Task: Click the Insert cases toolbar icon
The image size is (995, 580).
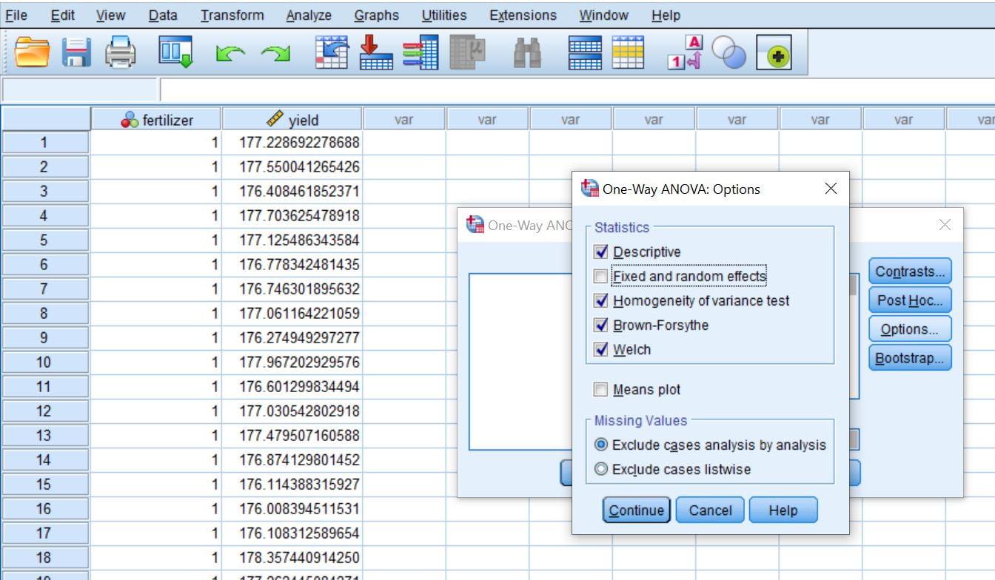Action: click(585, 54)
